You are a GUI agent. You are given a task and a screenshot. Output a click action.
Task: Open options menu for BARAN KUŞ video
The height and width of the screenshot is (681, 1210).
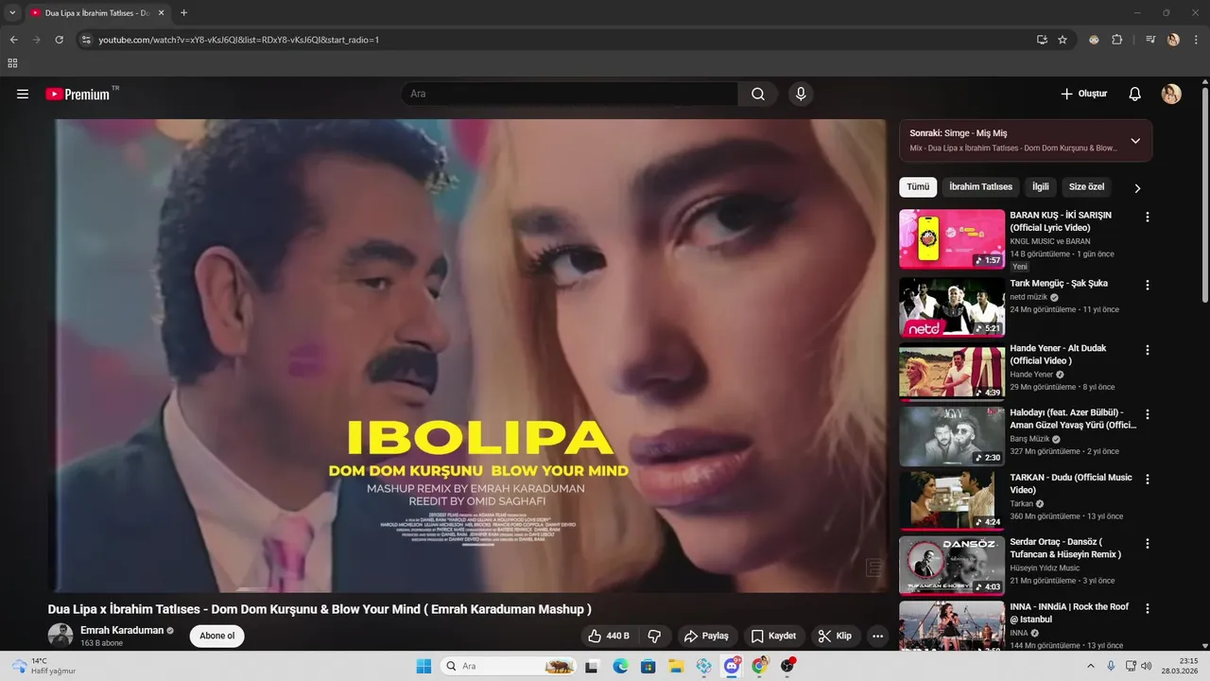(x=1148, y=217)
